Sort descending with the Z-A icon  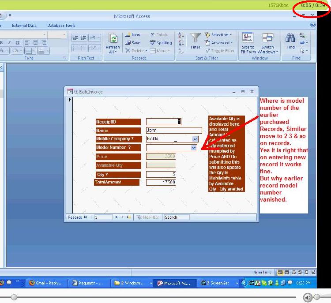click(x=181, y=43)
